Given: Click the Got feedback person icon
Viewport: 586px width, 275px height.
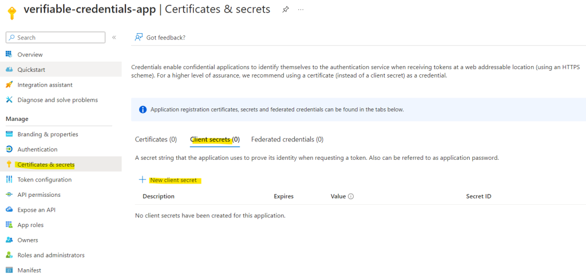Looking at the screenshot, I should (x=138, y=37).
